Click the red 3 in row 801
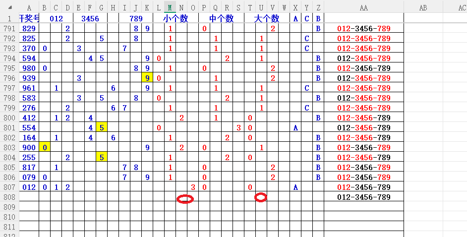 [238, 128]
